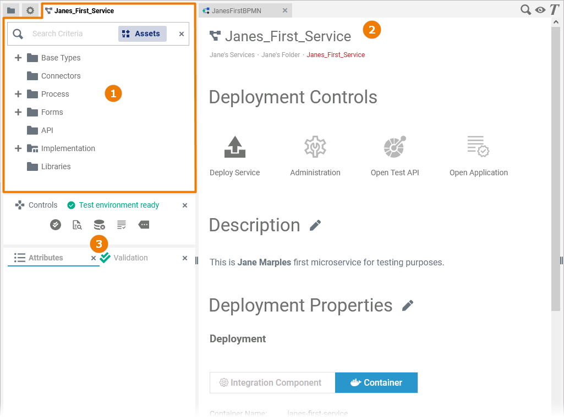Click the database icon in Controls panel
This screenshot has height=417, width=564.
[x=99, y=225]
